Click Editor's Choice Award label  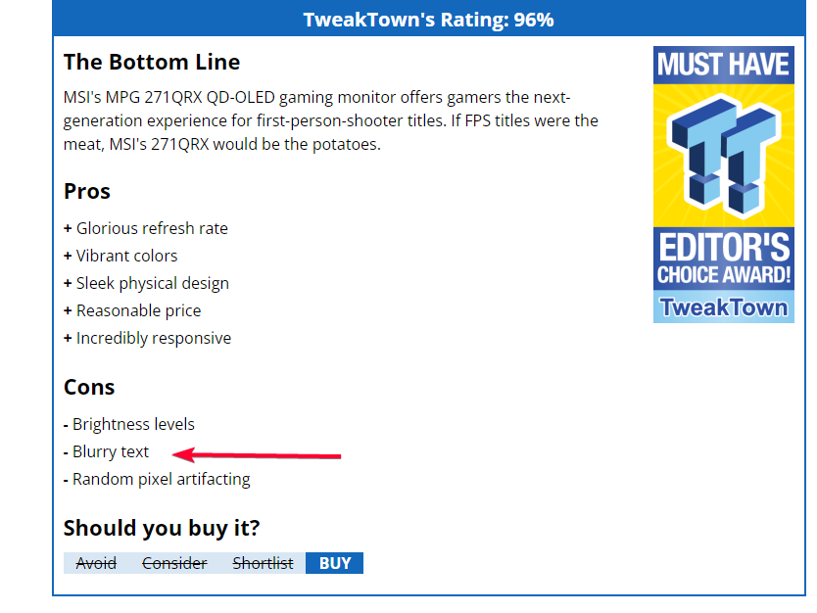pyautogui.click(x=723, y=259)
